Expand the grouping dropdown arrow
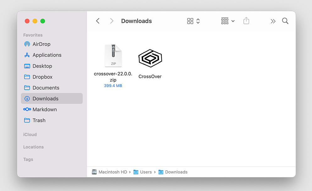Image resolution: width=312 pixels, height=191 pixels. [233, 21]
